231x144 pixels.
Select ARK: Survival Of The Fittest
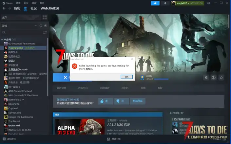click(x=24, y=95)
